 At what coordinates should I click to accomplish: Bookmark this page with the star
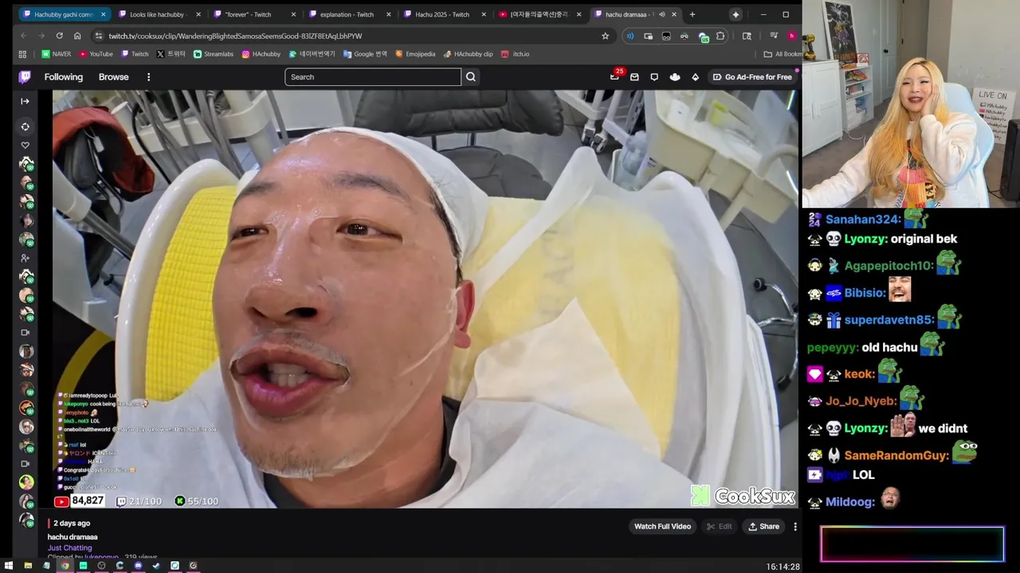[x=605, y=36]
